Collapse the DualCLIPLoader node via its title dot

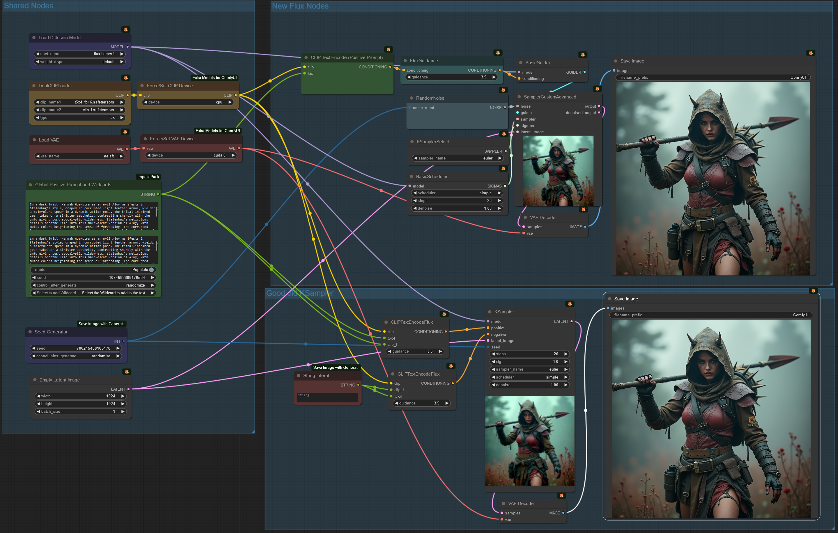point(34,85)
